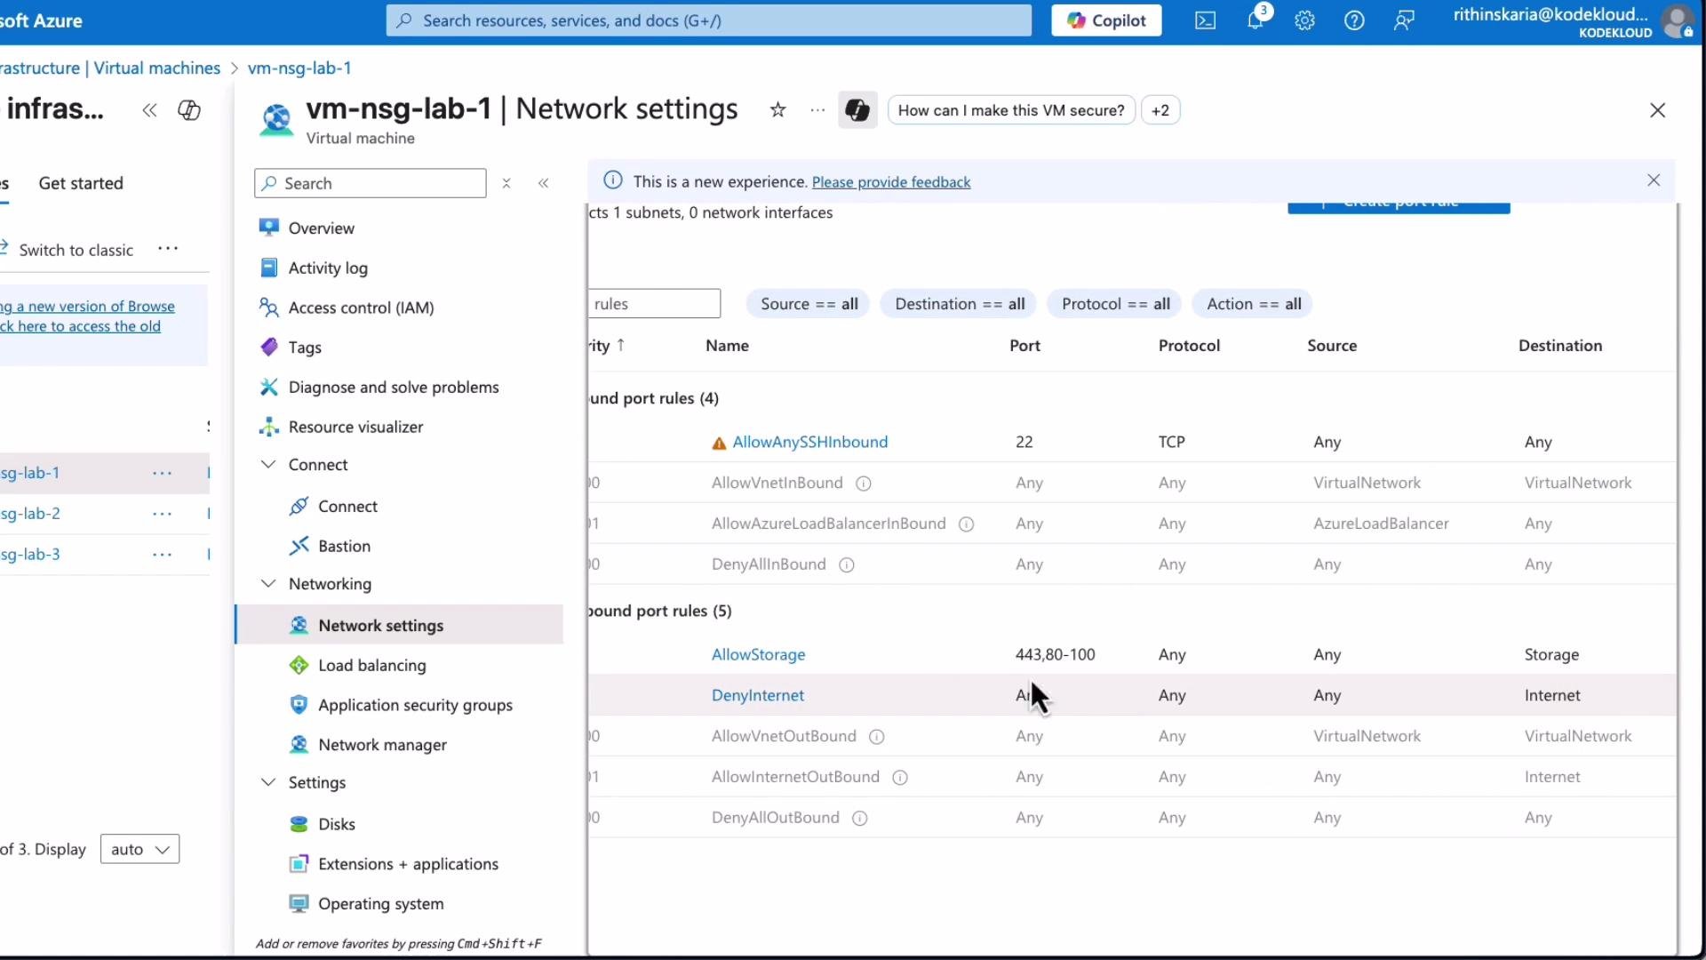This screenshot has height=960, width=1706.
Task: Open Overview in resource menu
Action: coord(321,228)
